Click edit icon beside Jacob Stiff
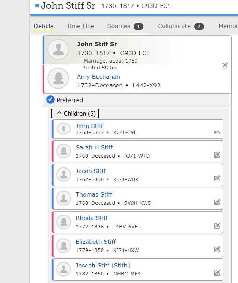 click(217, 178)
